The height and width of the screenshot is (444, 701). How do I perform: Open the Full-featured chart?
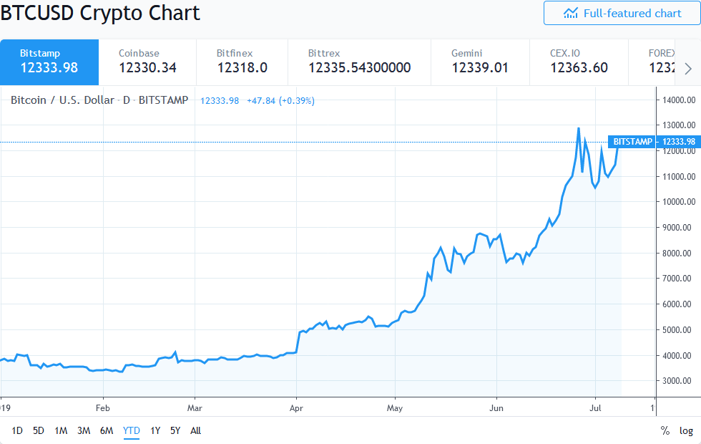(622, 13)
